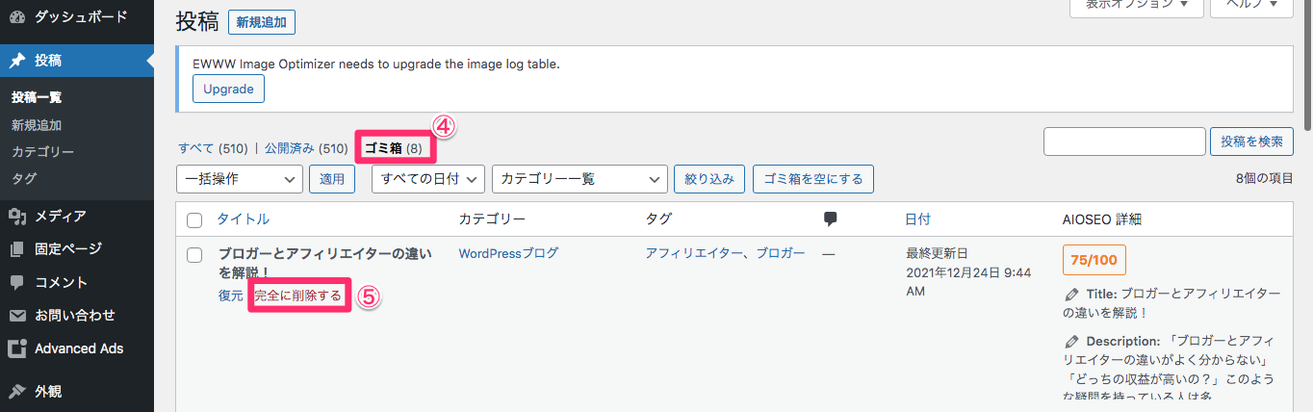Click the 絞り込み filter button

tap(709, 179)
